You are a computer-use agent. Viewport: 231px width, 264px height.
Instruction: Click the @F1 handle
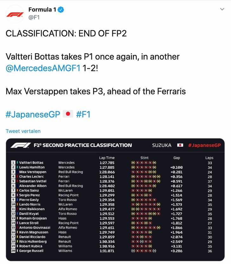tap(34, 17)
